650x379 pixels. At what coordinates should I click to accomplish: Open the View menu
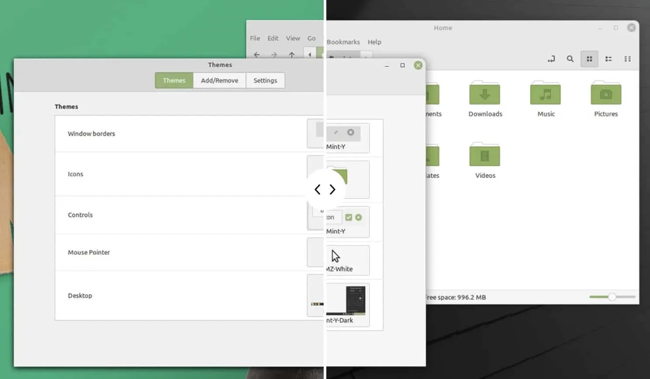click(x=293, y=38)
